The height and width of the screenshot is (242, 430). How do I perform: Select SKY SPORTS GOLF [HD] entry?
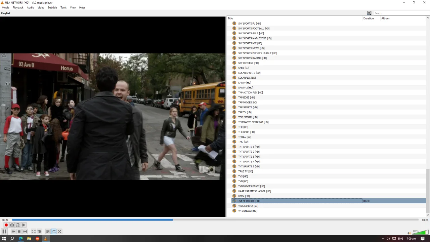[x=251, y=33]
